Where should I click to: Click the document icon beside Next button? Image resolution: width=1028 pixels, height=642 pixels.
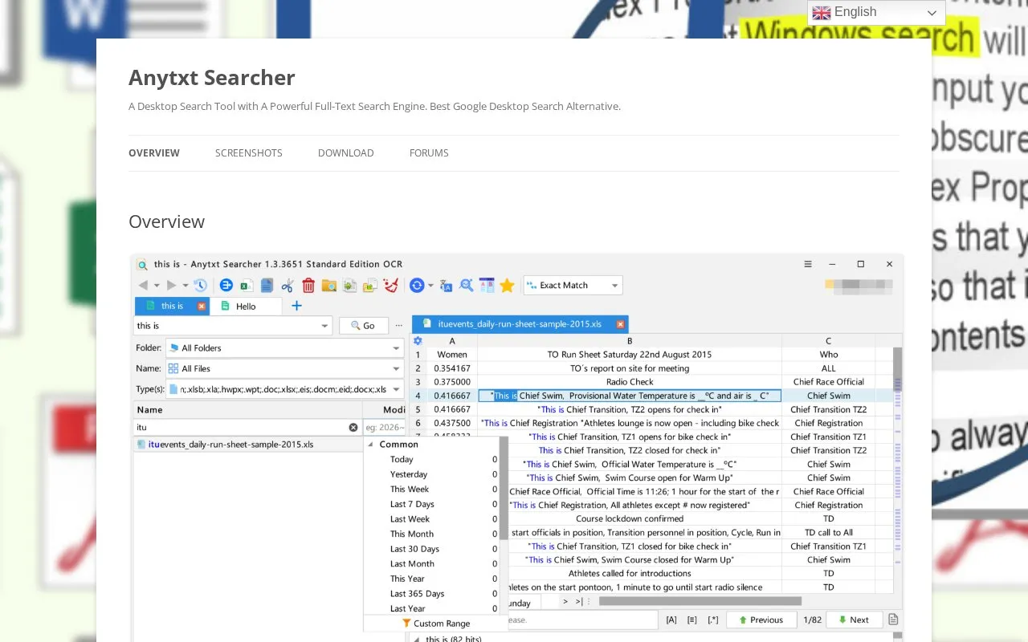tap(893, 620)
